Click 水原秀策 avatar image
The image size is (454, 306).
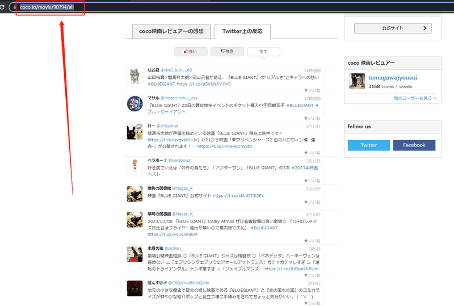134,254
